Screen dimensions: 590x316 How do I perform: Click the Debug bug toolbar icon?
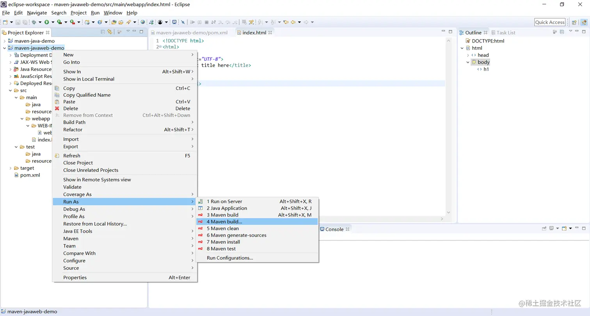point(34,22)
